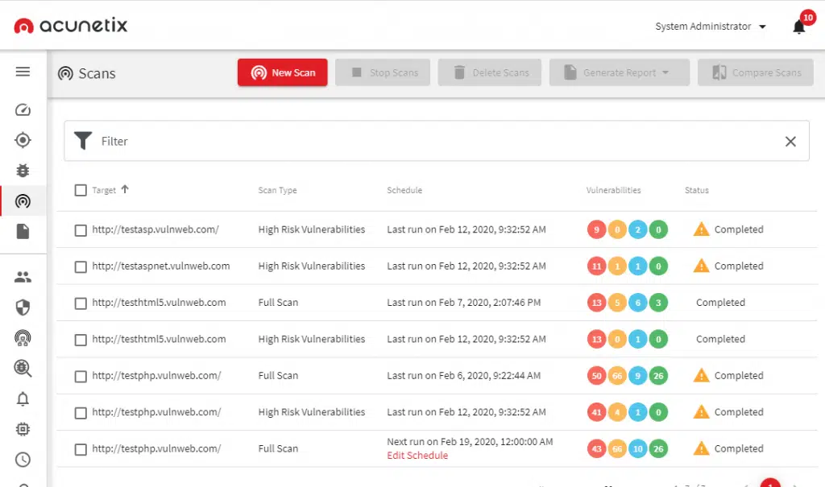The image size is (825, 487).
Task: Click red badge 50 on testphp Feb 6 scan
Action: (597, 375)
